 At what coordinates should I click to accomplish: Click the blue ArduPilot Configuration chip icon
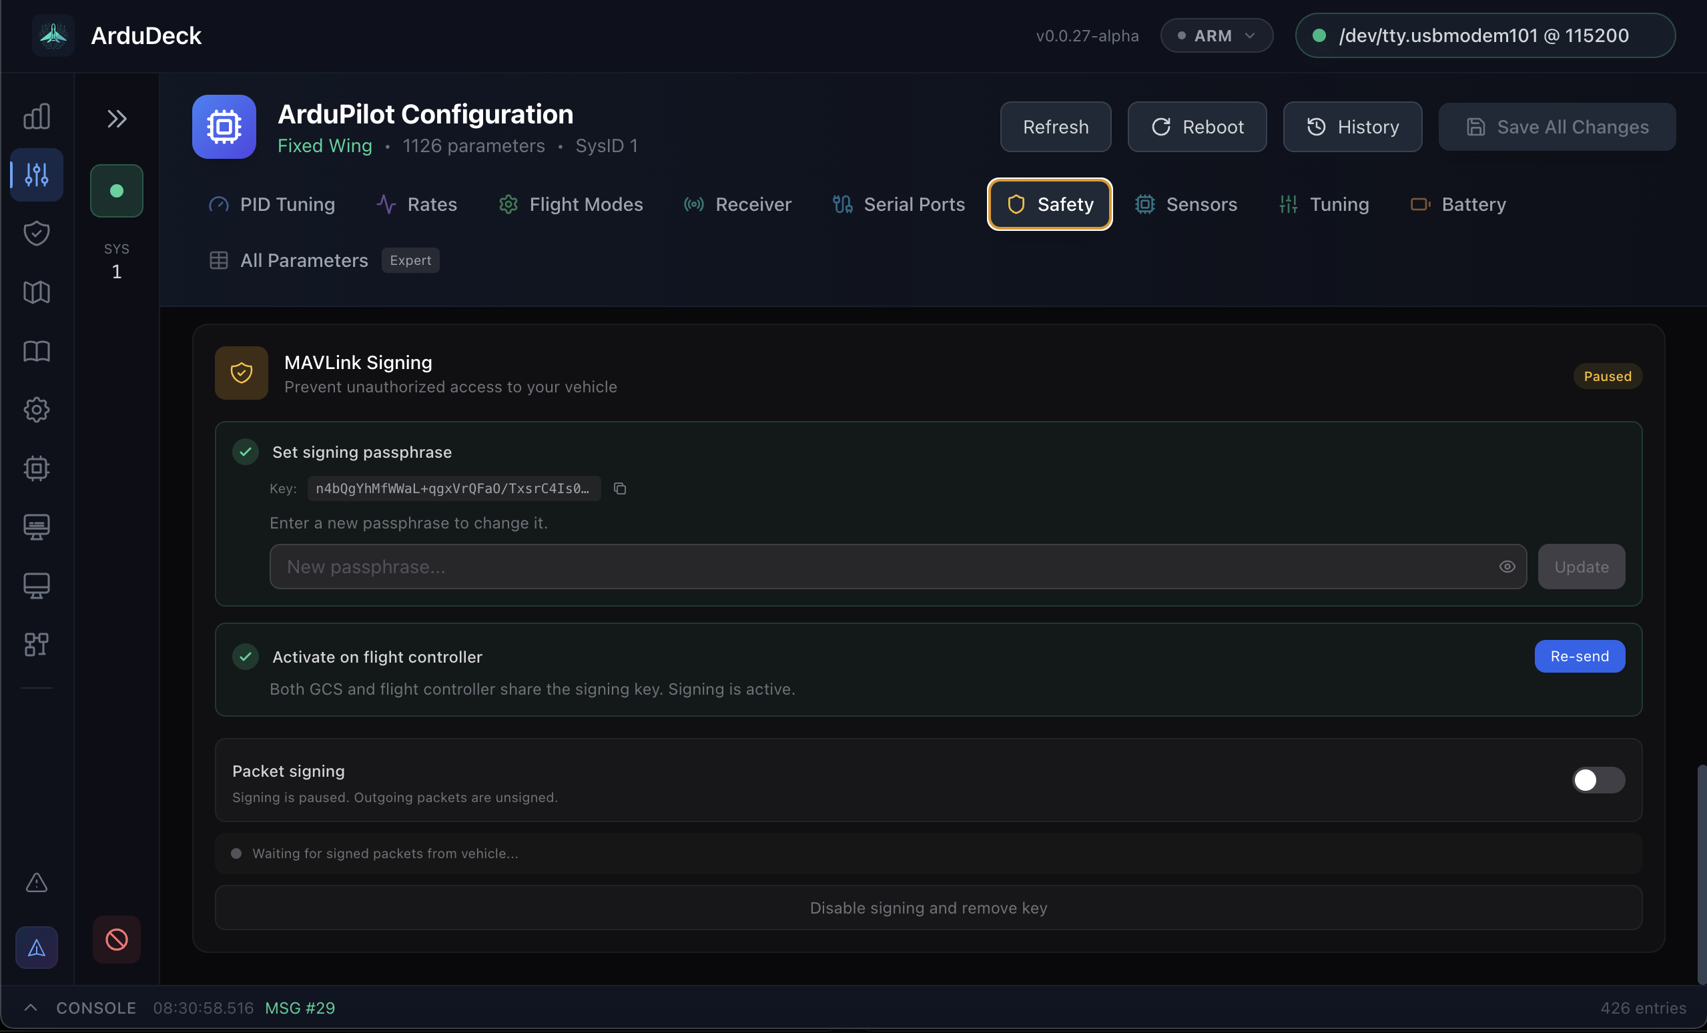(224, 127)
